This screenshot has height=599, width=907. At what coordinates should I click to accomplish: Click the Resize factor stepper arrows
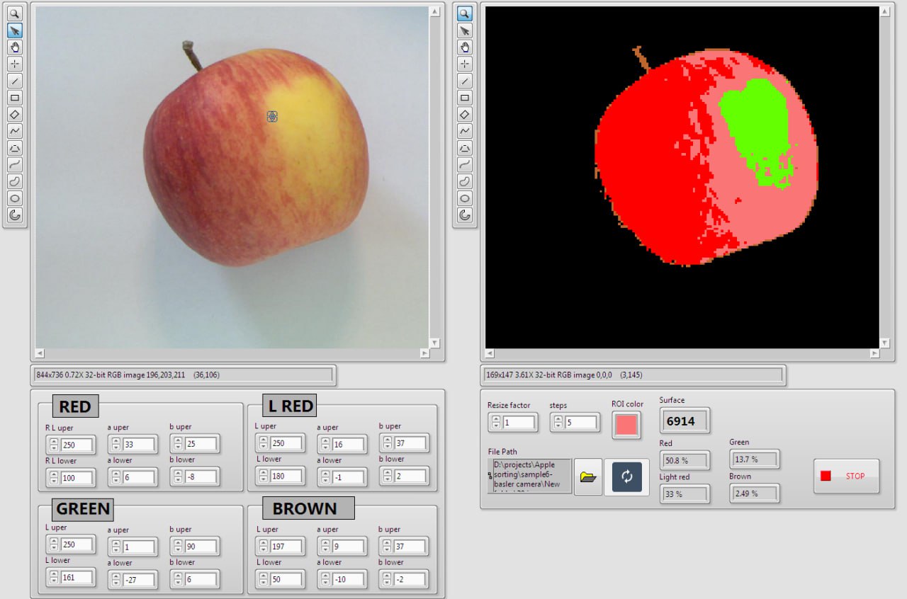click(495, 423)
